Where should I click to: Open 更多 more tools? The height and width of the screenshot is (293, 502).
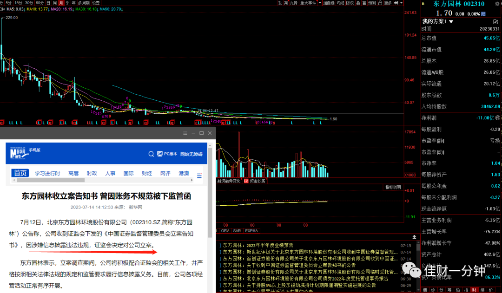(x=388, y=3)
